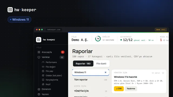Open Performans page
The image size is (173, 97).
pos(51,62)
